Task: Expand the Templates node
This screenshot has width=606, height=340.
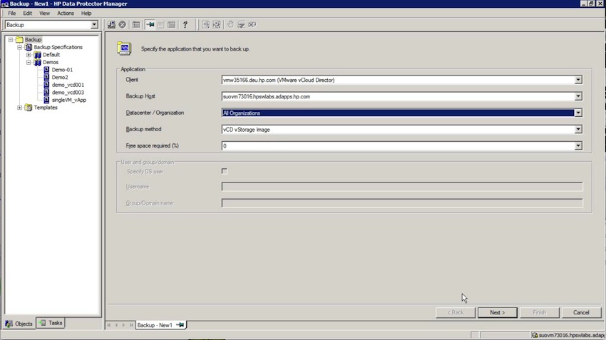Action: click(19, 108)
